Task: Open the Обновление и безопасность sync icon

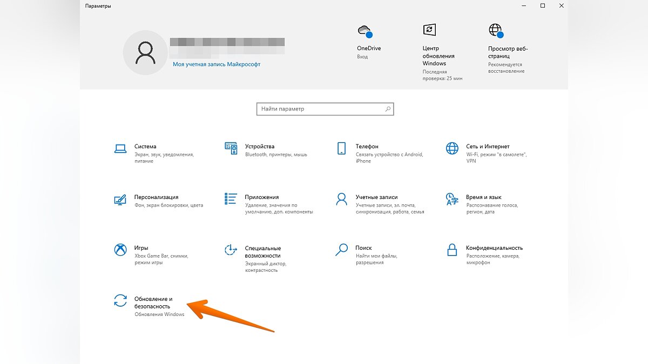Action: pos(120,301)
